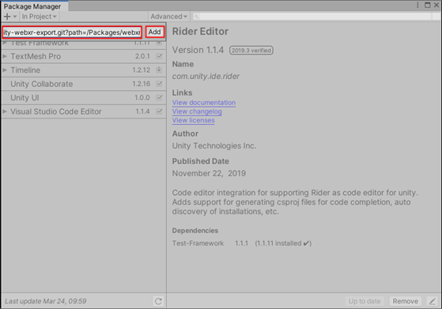Viewport: 442px width, 309px height.
Task: Click the Unity UI version 1.0.0 value
Action: click(x=142, y=98)
